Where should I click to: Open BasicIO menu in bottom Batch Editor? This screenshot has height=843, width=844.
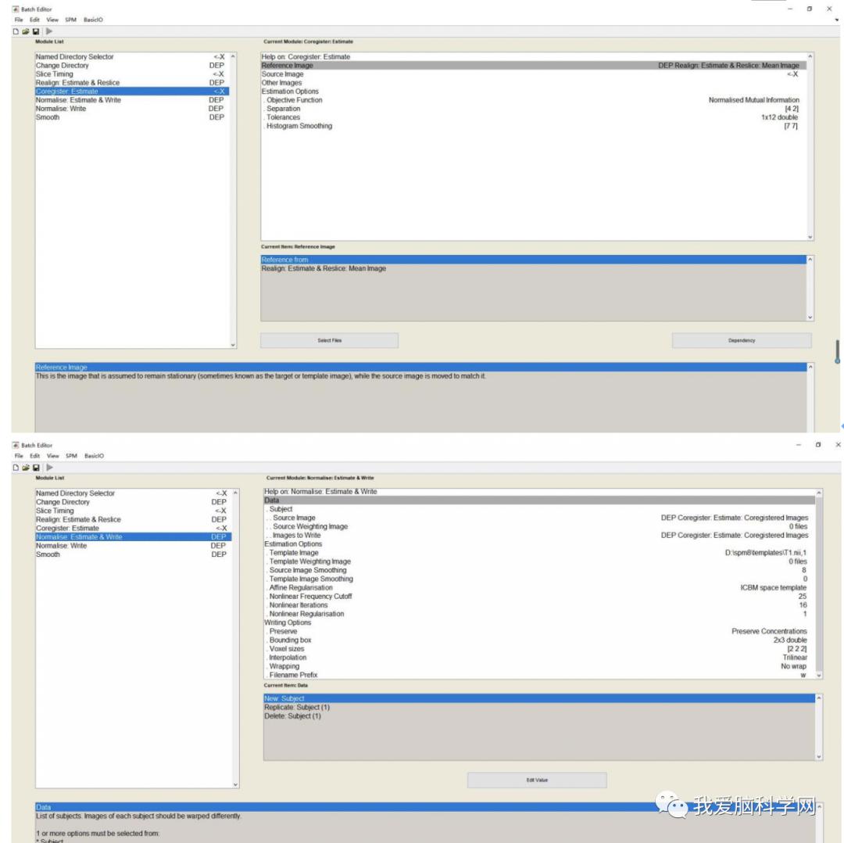[x=94, y=456]
